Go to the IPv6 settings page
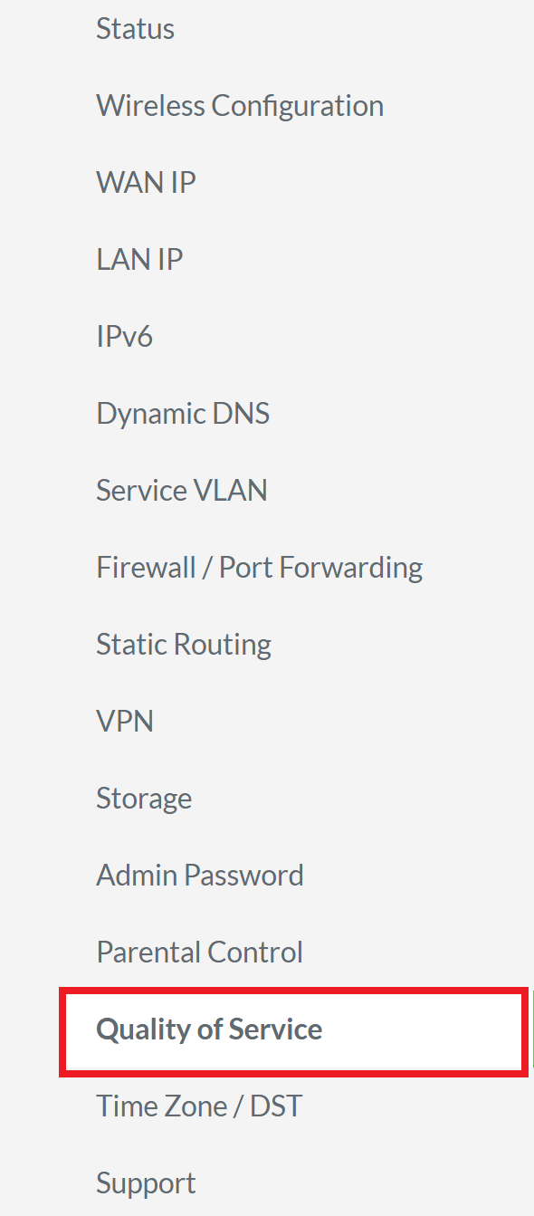 [125, 336]
